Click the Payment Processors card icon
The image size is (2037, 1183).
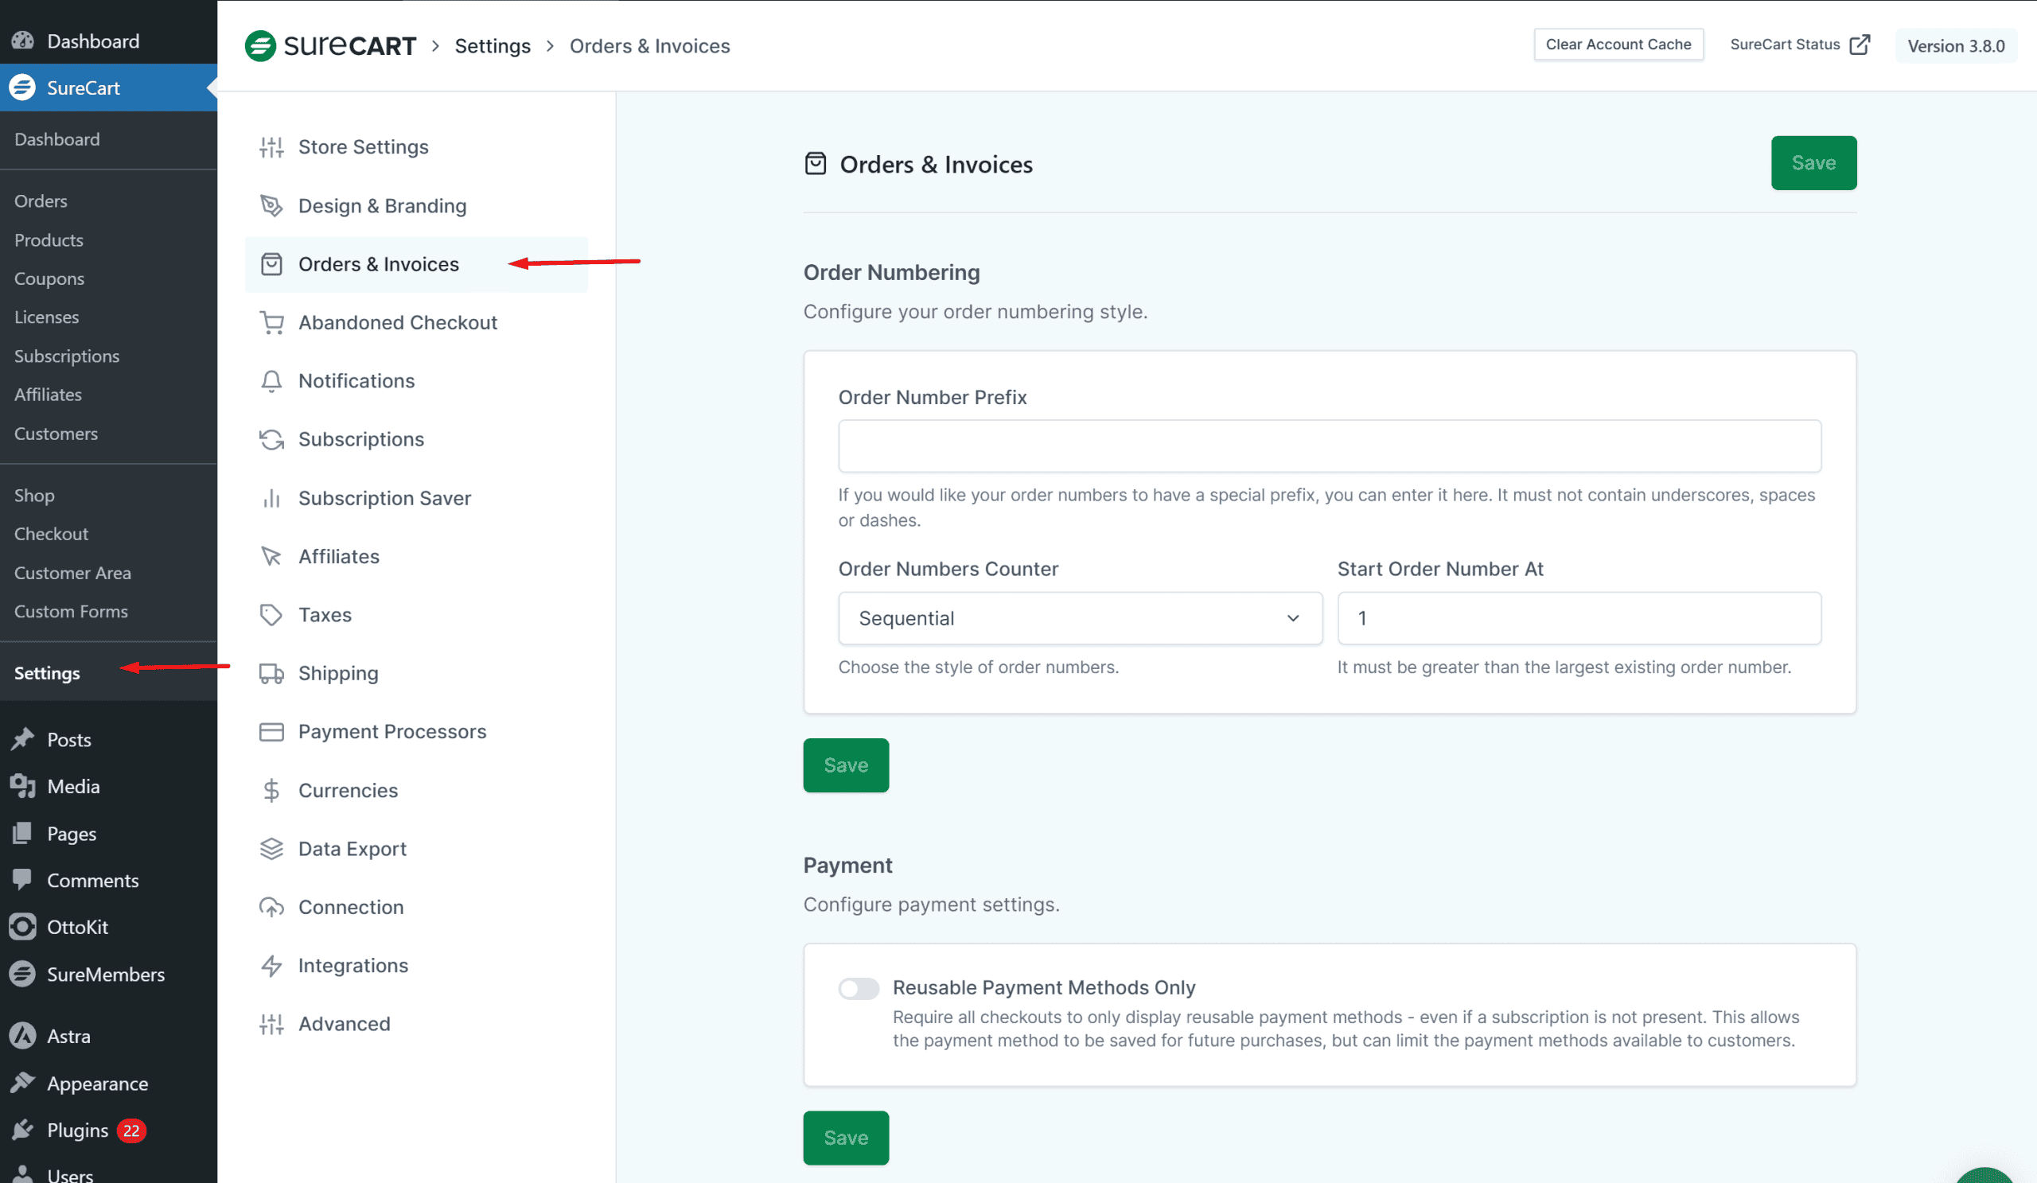tap(271, 731)
